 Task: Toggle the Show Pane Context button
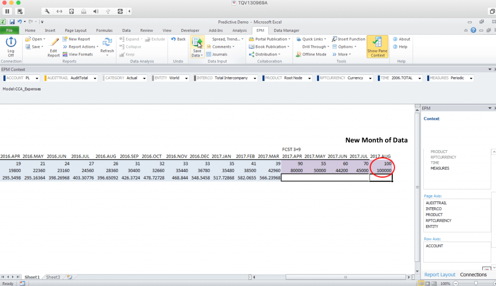377,47
